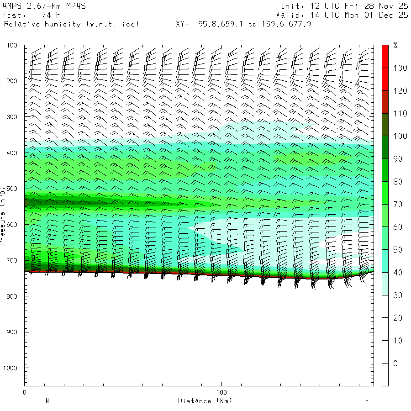Click the 1000 pressure axis label

click(x=10, y=368)
